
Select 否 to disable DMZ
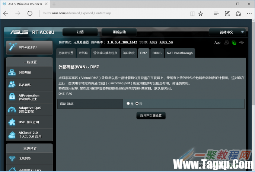137,103
